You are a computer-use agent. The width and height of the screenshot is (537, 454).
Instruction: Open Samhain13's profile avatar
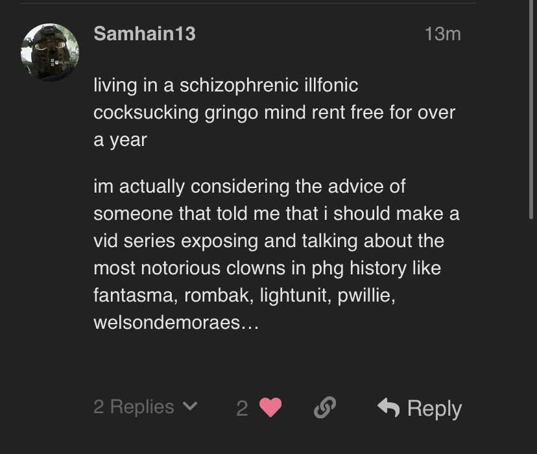click(50, 52)
